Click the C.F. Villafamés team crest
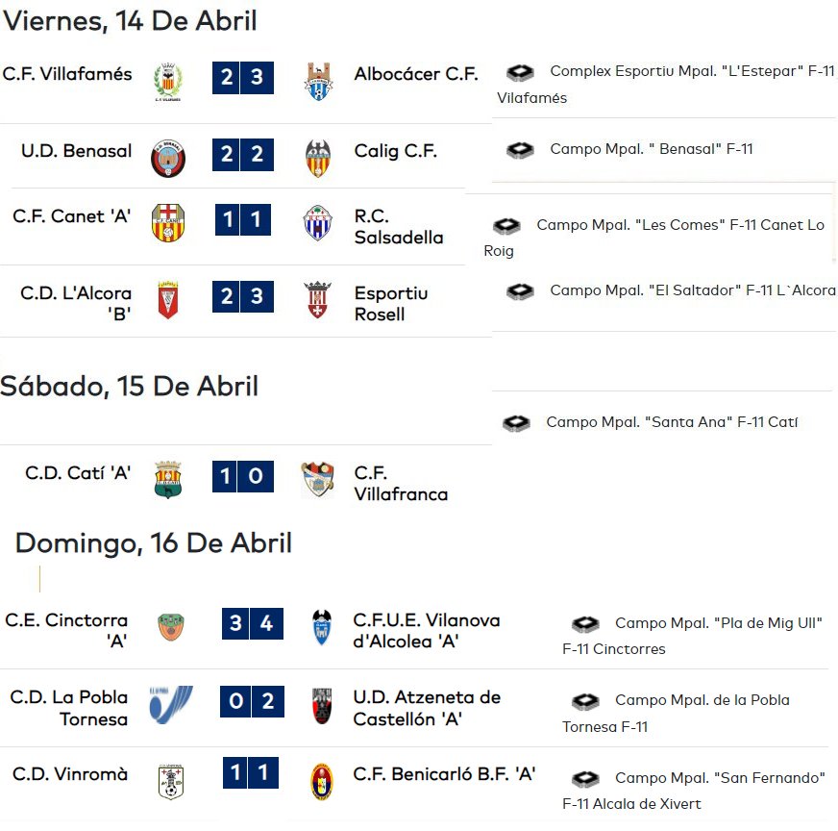This screenshot has height=831, width=838. [168, 82]
